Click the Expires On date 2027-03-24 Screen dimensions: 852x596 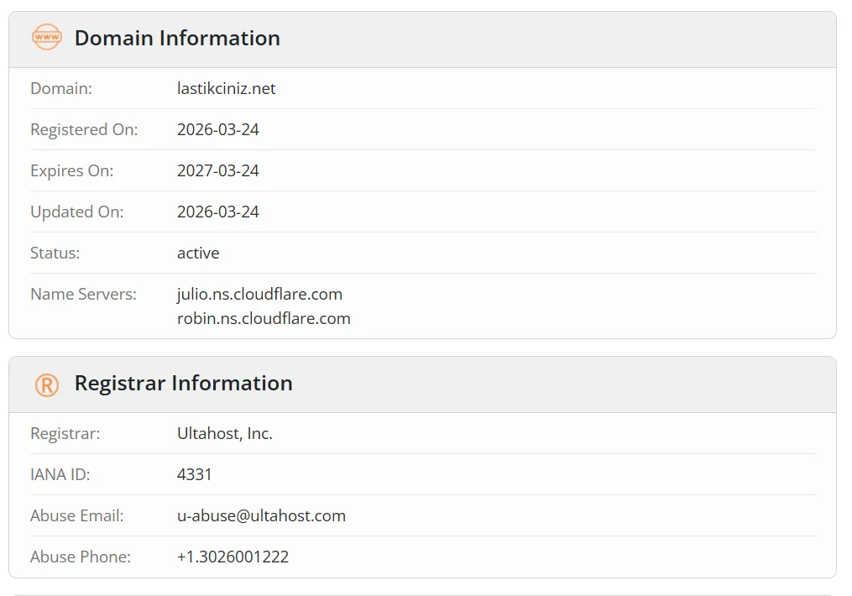[x=217, y=170]
